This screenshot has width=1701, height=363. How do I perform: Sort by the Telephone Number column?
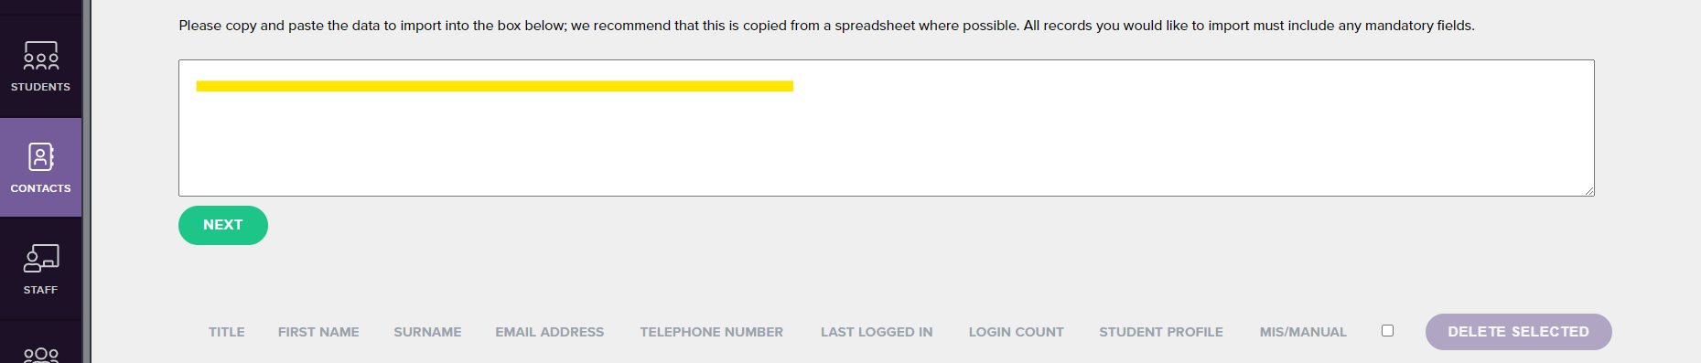click(x=712, y=332)
